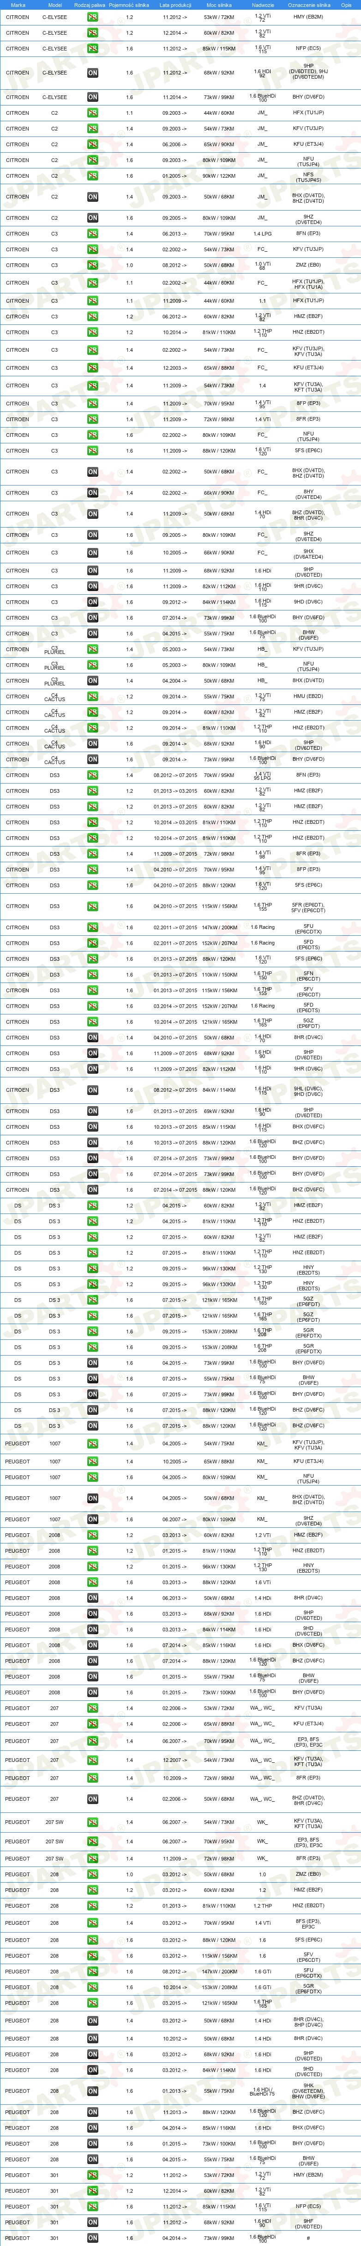Click the 'HMU (EB2D)' engine code cell

click(x=308, y=697)
